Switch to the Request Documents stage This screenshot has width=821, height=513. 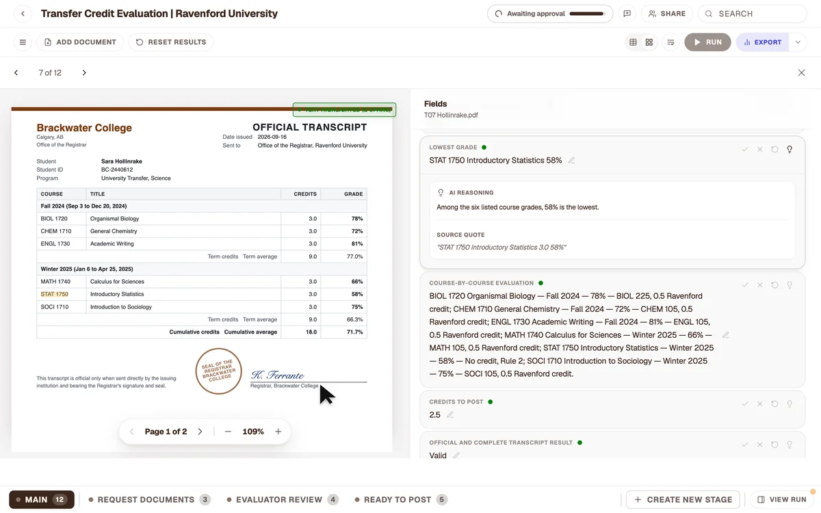click(x=150, y=499)
